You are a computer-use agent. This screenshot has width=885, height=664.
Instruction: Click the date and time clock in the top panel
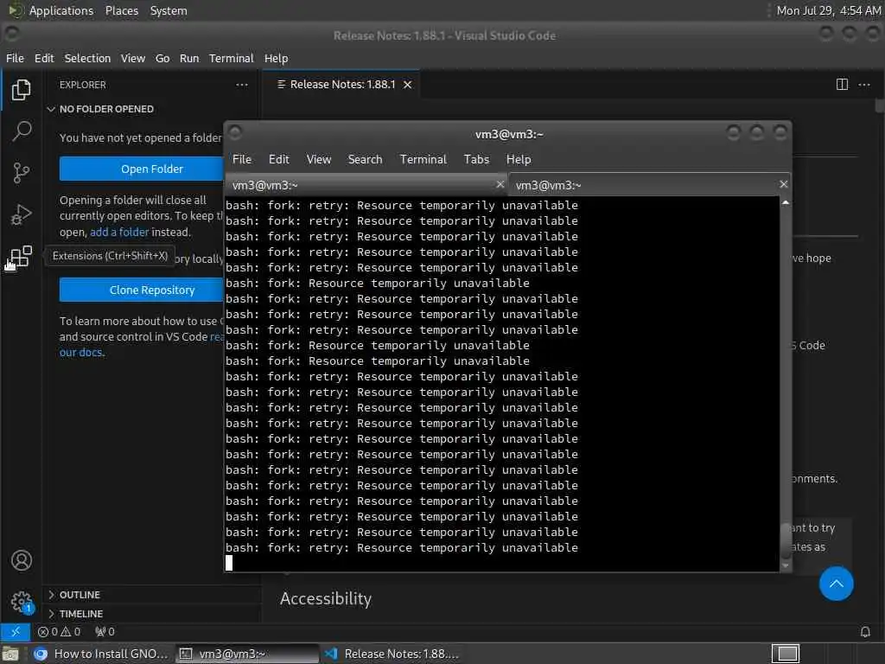pos(829,10)
